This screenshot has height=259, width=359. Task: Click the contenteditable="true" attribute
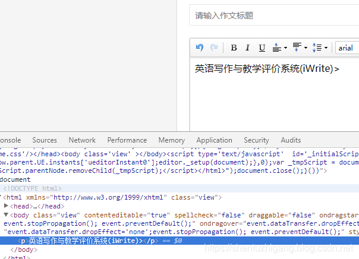[127, 215]
